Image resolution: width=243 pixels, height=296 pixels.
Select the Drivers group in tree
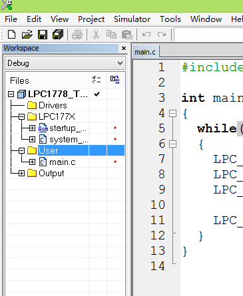[53, 105]
